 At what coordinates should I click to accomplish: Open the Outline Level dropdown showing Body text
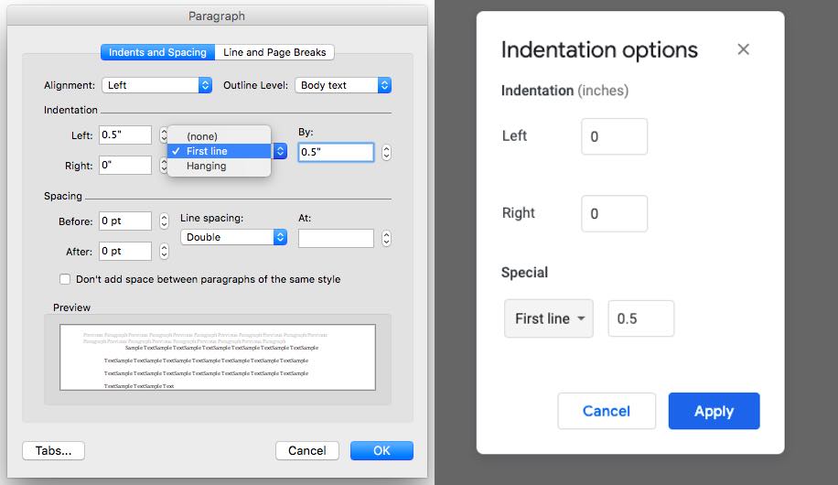coord(343,85)
